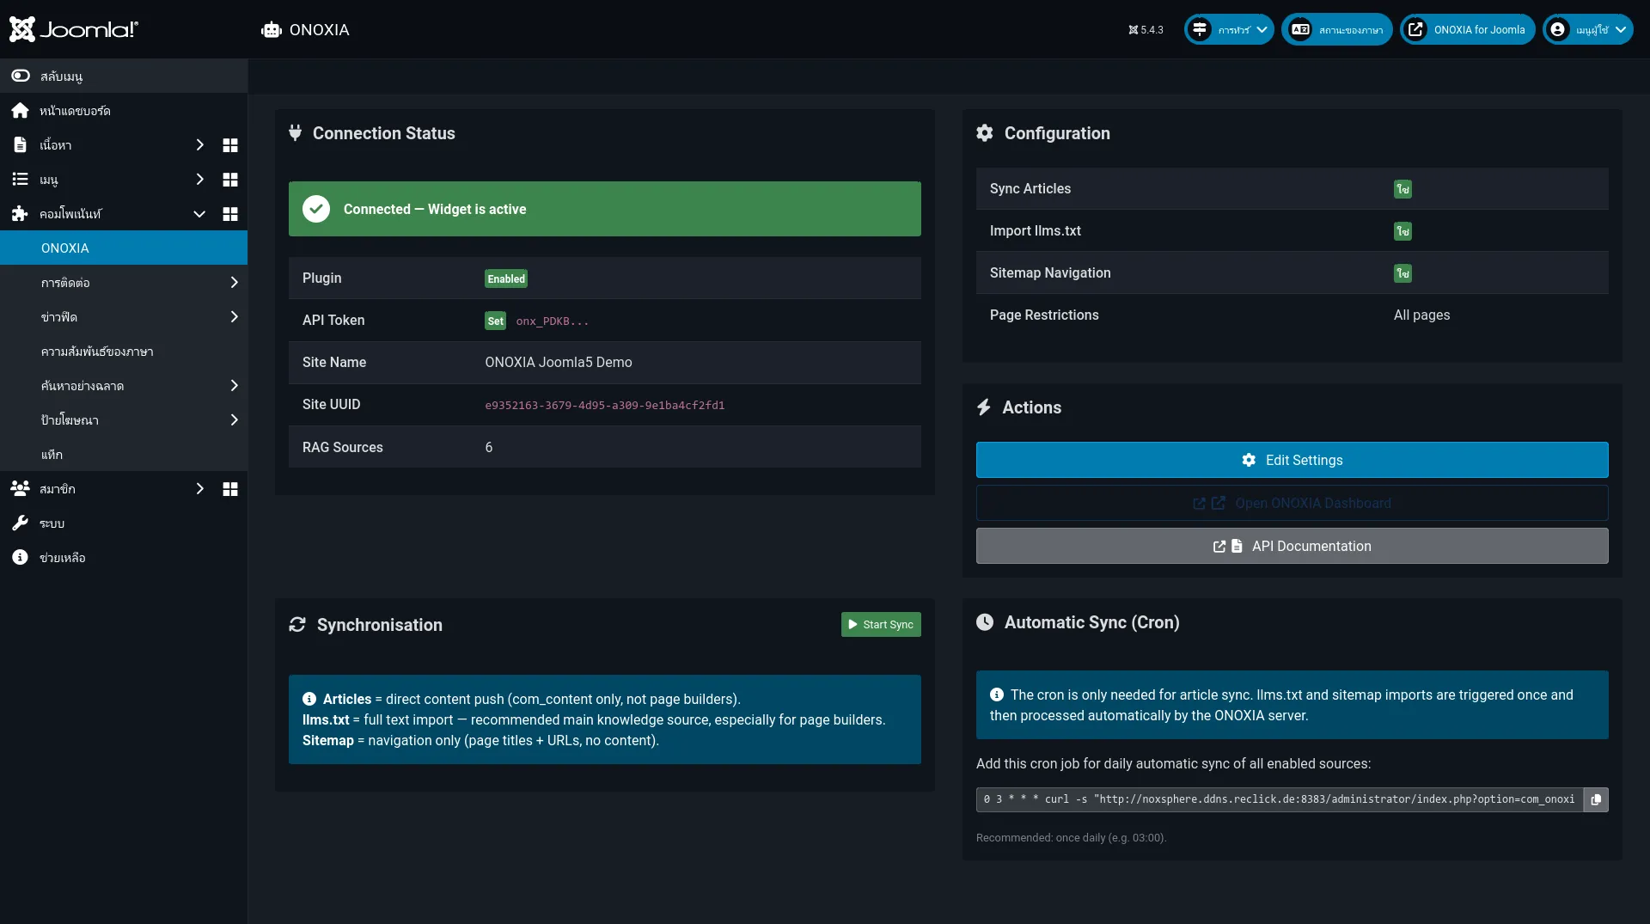The width and height of the screenshot is (1650, 924).
Task: Click the wrench icon for ระบบ
Action: pos(20,523)
